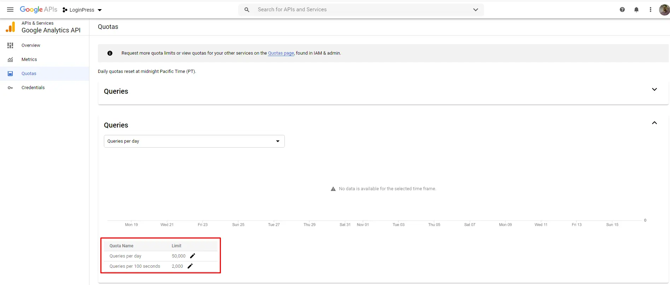
Task: Open the three-dot settings menu
Action: (650, 10)
